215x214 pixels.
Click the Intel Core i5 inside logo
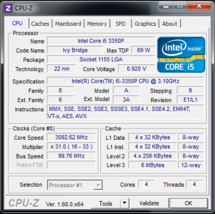[x=181, y=55]
